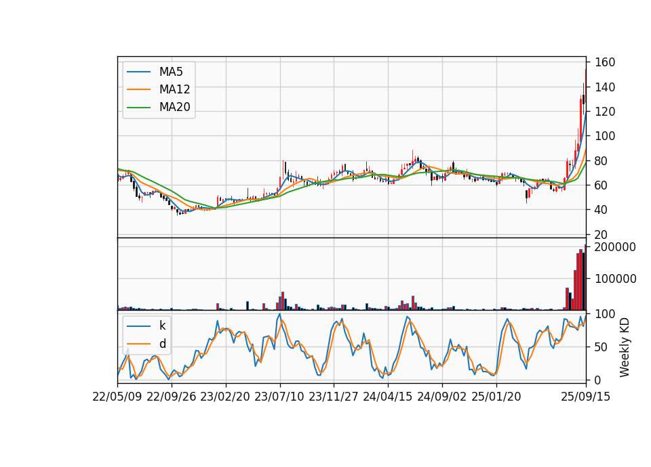Click the 25/01/20 date label
This screenshot has height=467, width=651.
pyautogui.click(x=496, y=397)
